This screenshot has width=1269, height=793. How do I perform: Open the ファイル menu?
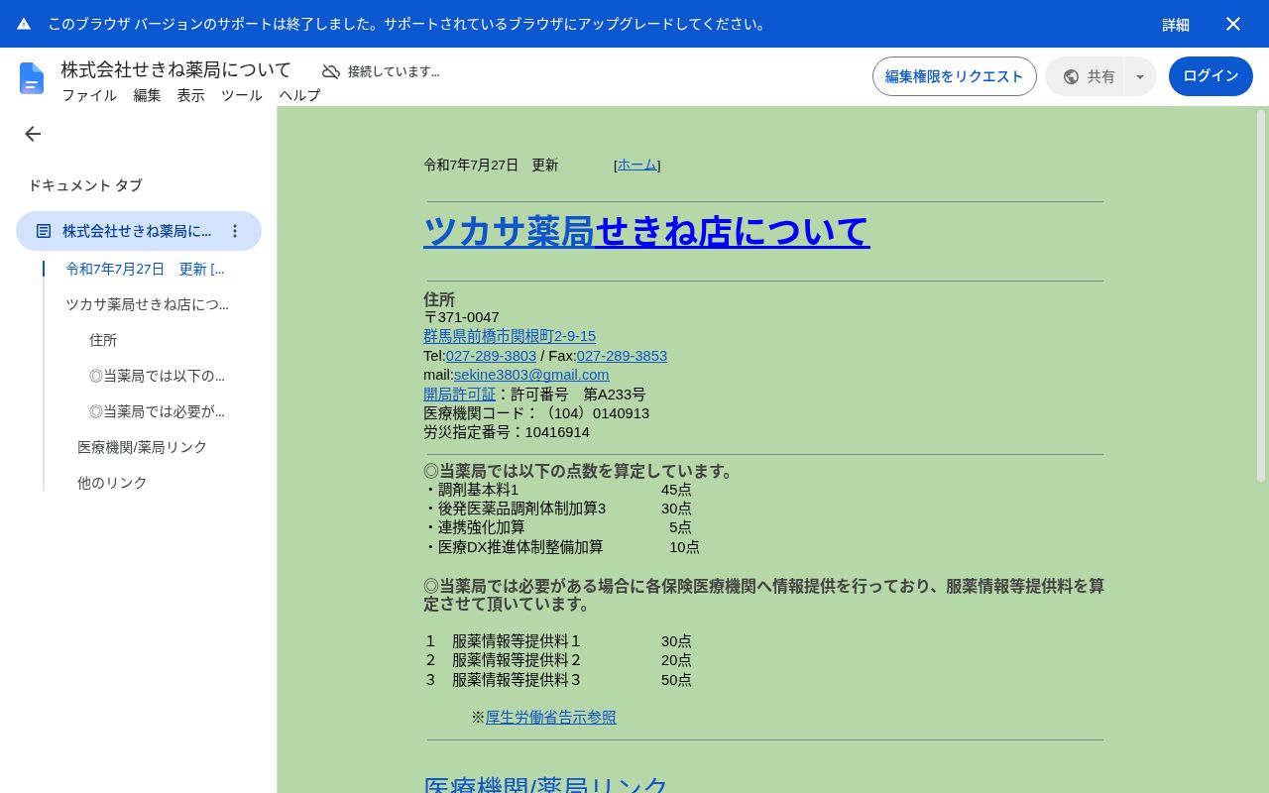[89, 95]
